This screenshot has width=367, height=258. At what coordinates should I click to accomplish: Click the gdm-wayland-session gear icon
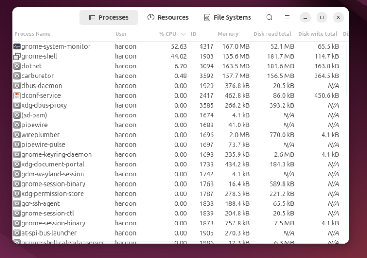[x=17, y=174]
